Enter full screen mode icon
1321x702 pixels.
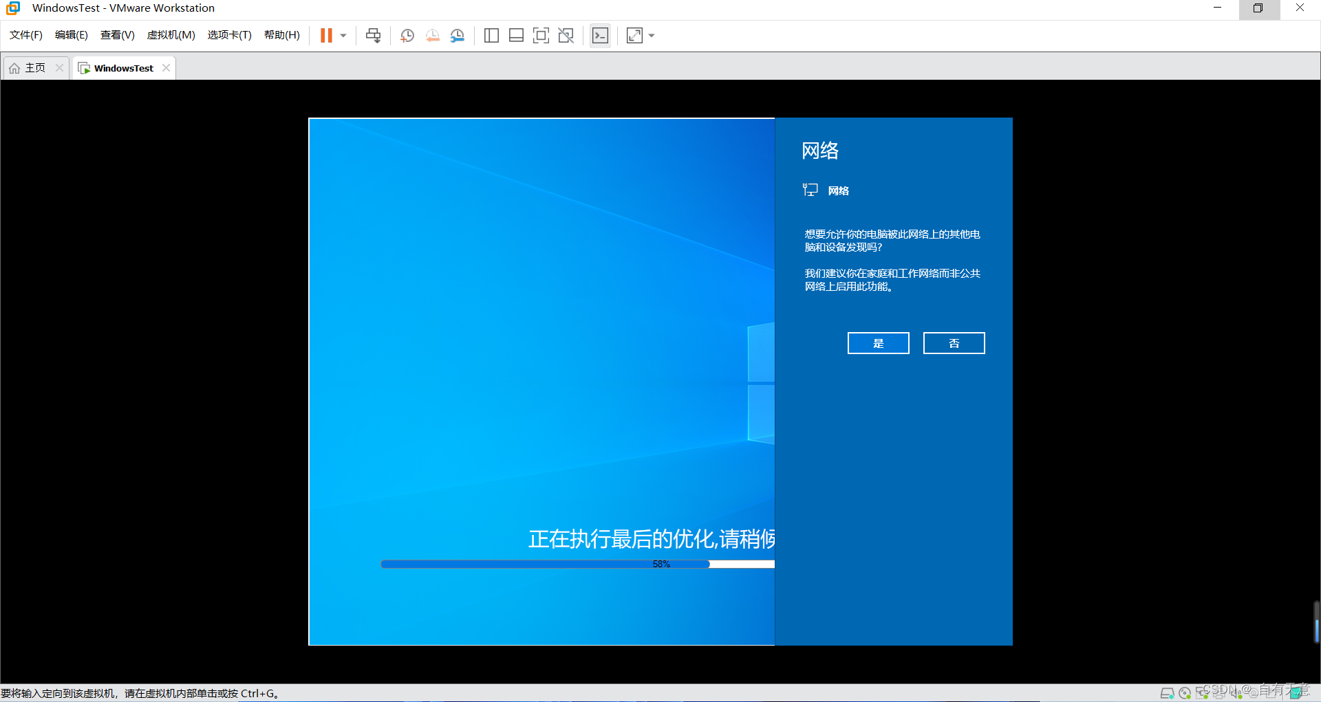(541, 36)
